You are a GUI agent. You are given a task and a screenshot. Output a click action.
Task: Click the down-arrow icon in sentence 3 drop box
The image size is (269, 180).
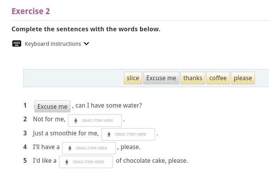[x=109, y=134]
